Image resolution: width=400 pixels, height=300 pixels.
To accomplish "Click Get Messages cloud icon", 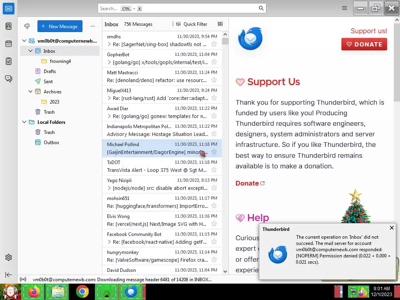I will 27,26.
